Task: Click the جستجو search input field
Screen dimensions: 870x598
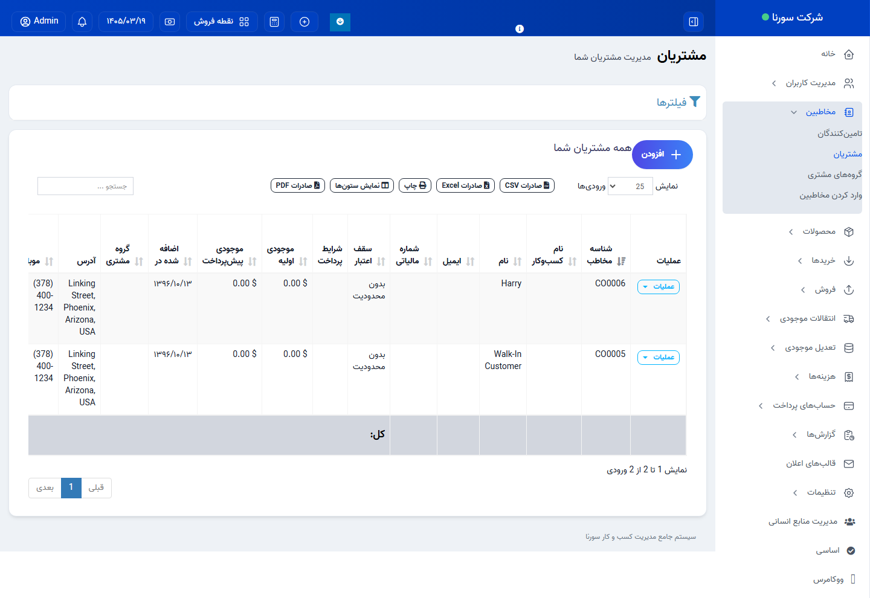Action: (x=85, y=186)
